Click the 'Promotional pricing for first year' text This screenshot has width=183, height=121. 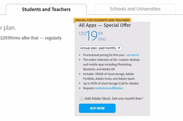point(104,55)
